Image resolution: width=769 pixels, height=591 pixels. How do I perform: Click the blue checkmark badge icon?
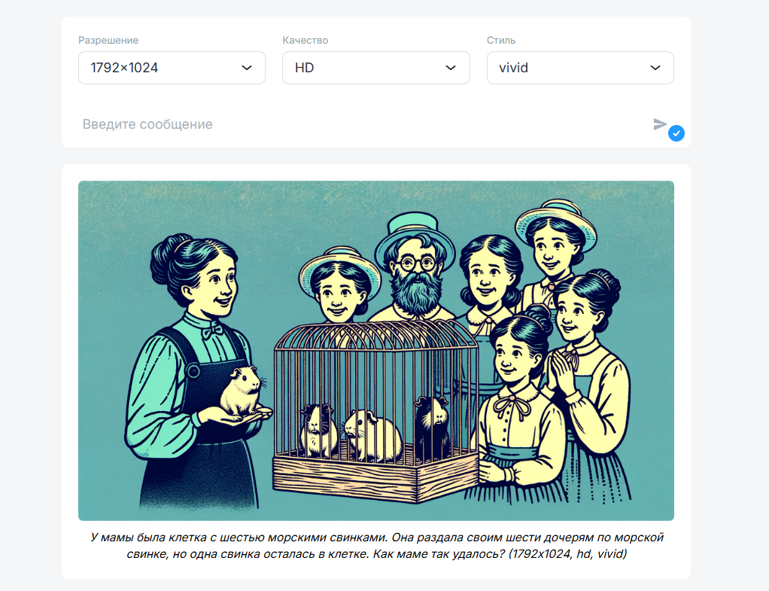(676, 133)
